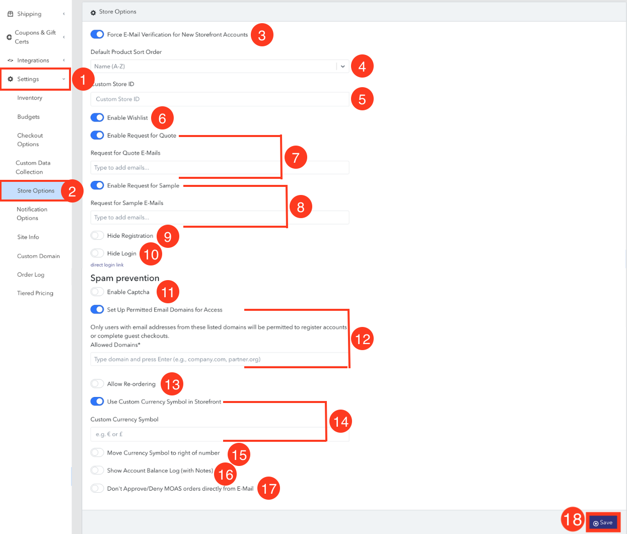Go to Tiered Pricing settings page
Viewport: 627px width, 534px height.
[35, 293]
